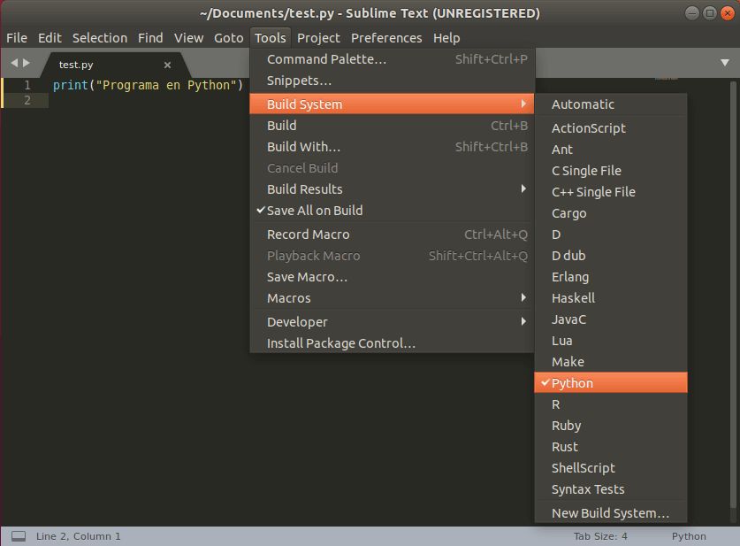The image size is (740, 546).
Task: Minimize the Sublime Text window
Action: [x=692, y=13]
